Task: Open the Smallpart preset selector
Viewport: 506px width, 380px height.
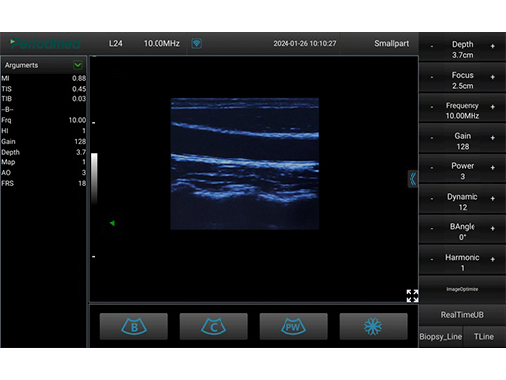Action: pos(391,43)
